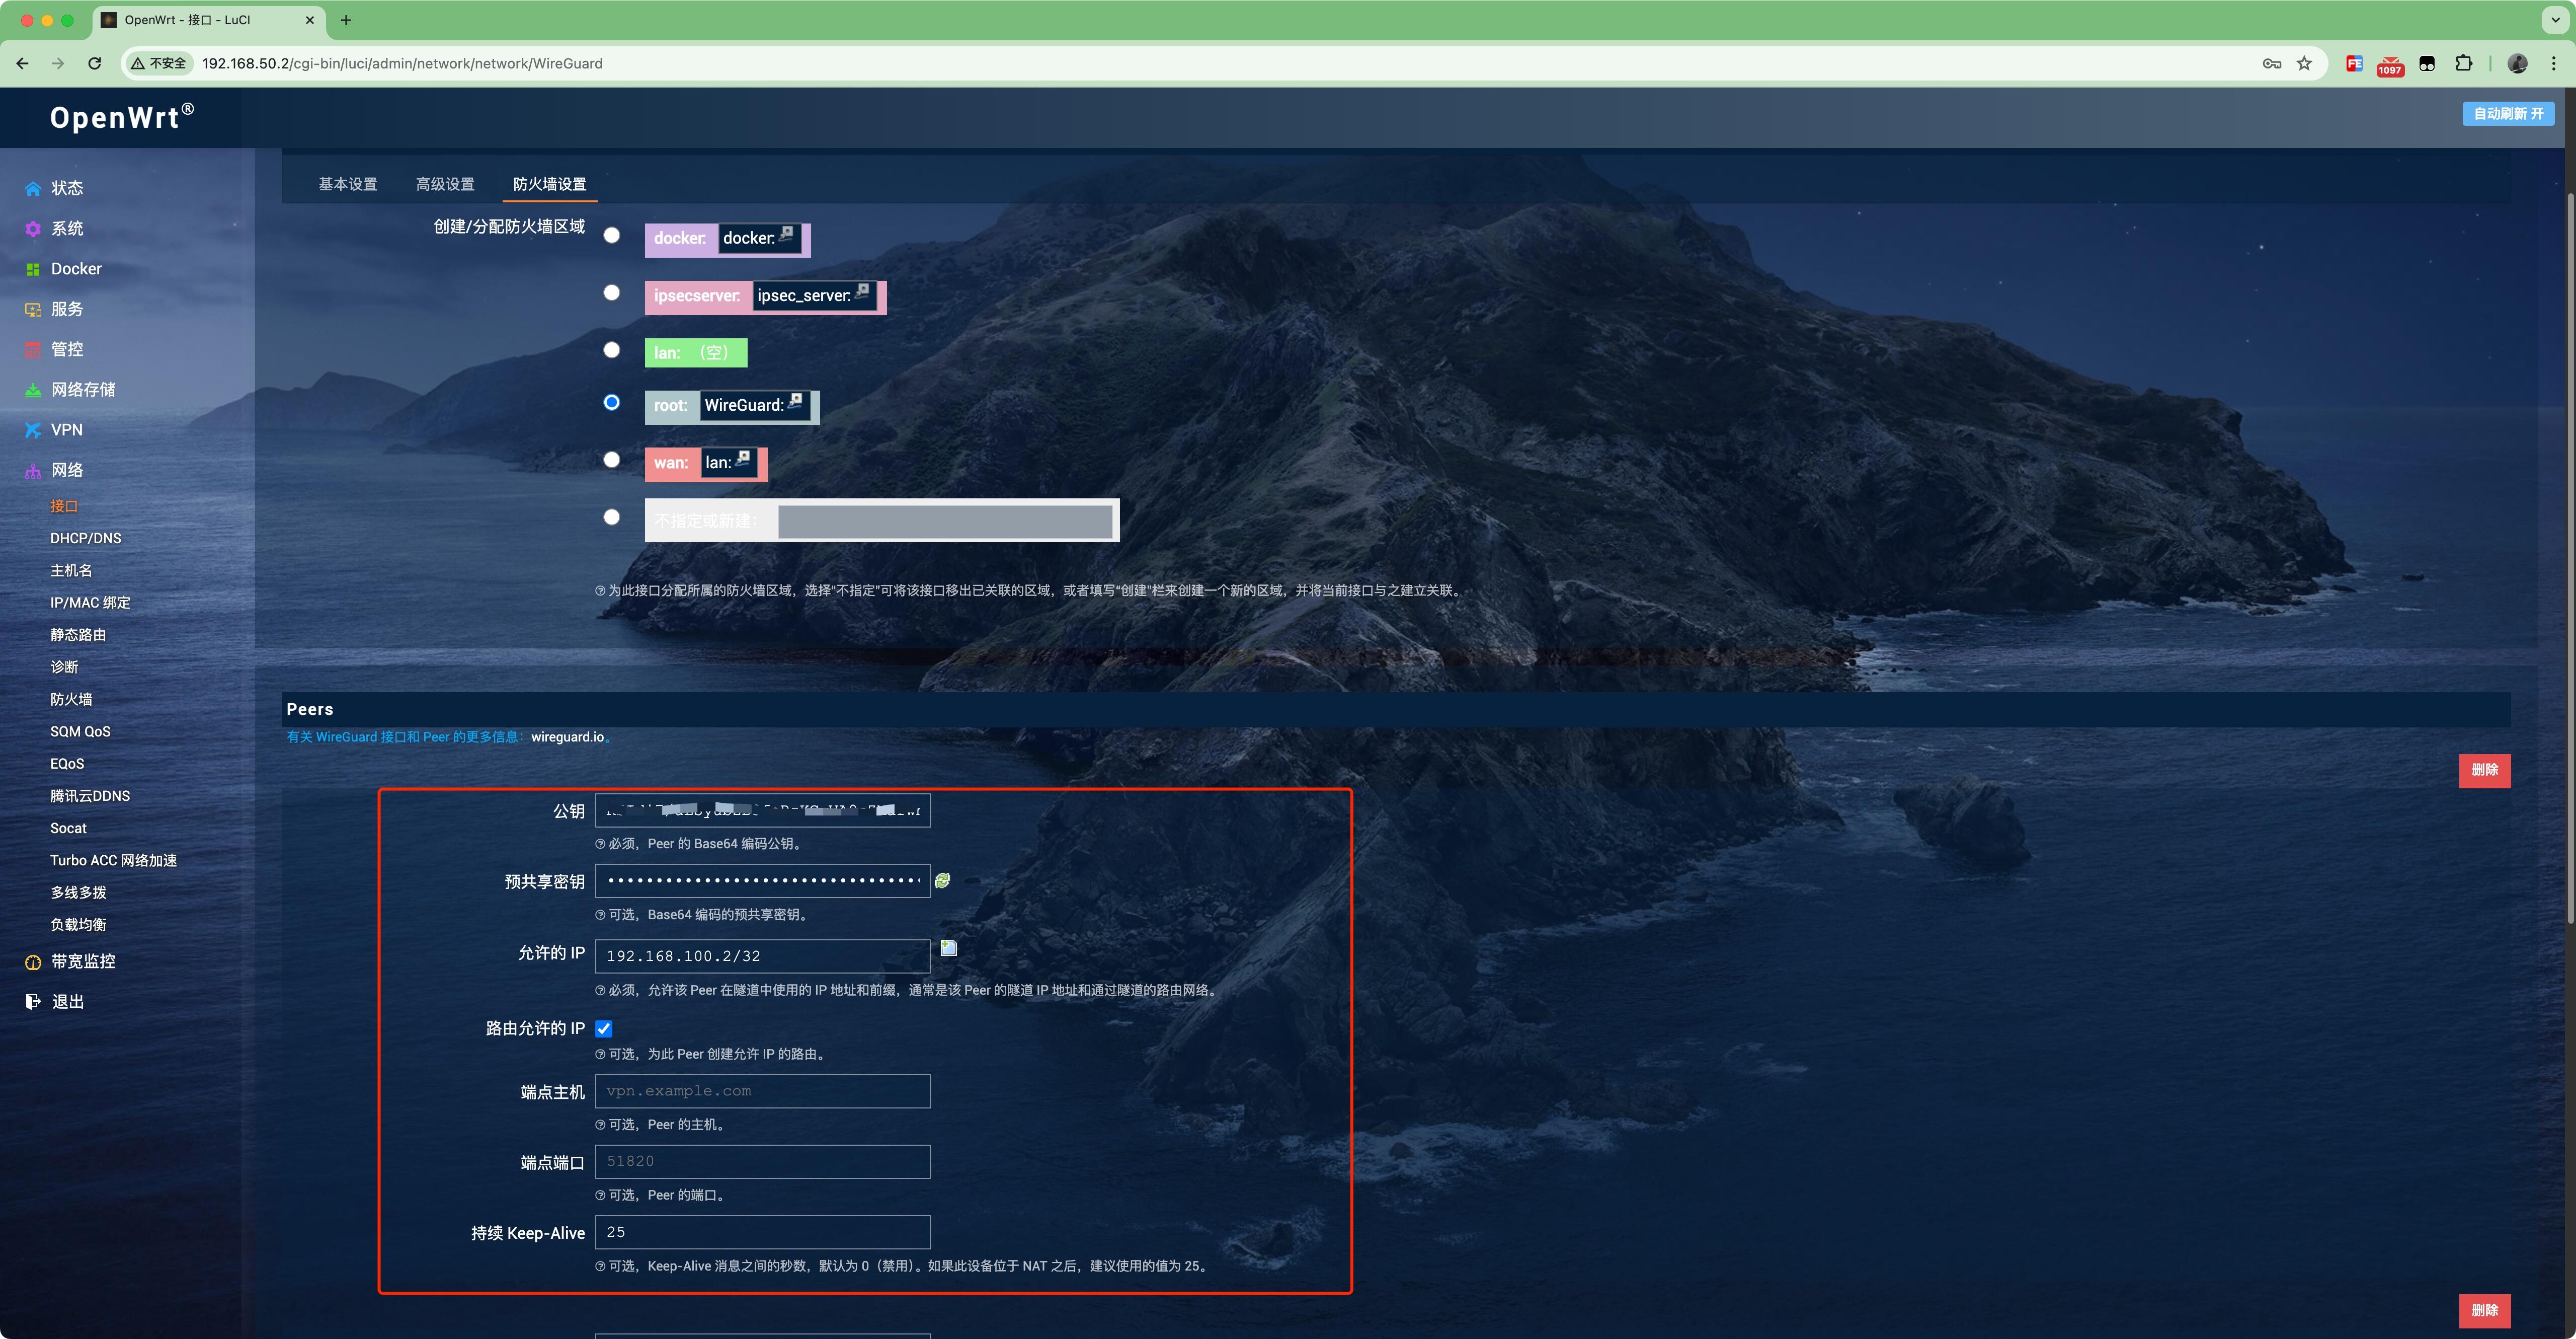This screenshot has width=2576, height=1339.
Task: Switch to the 基本设置 tab
Action: pyautogui.click(x=348, y=184)
